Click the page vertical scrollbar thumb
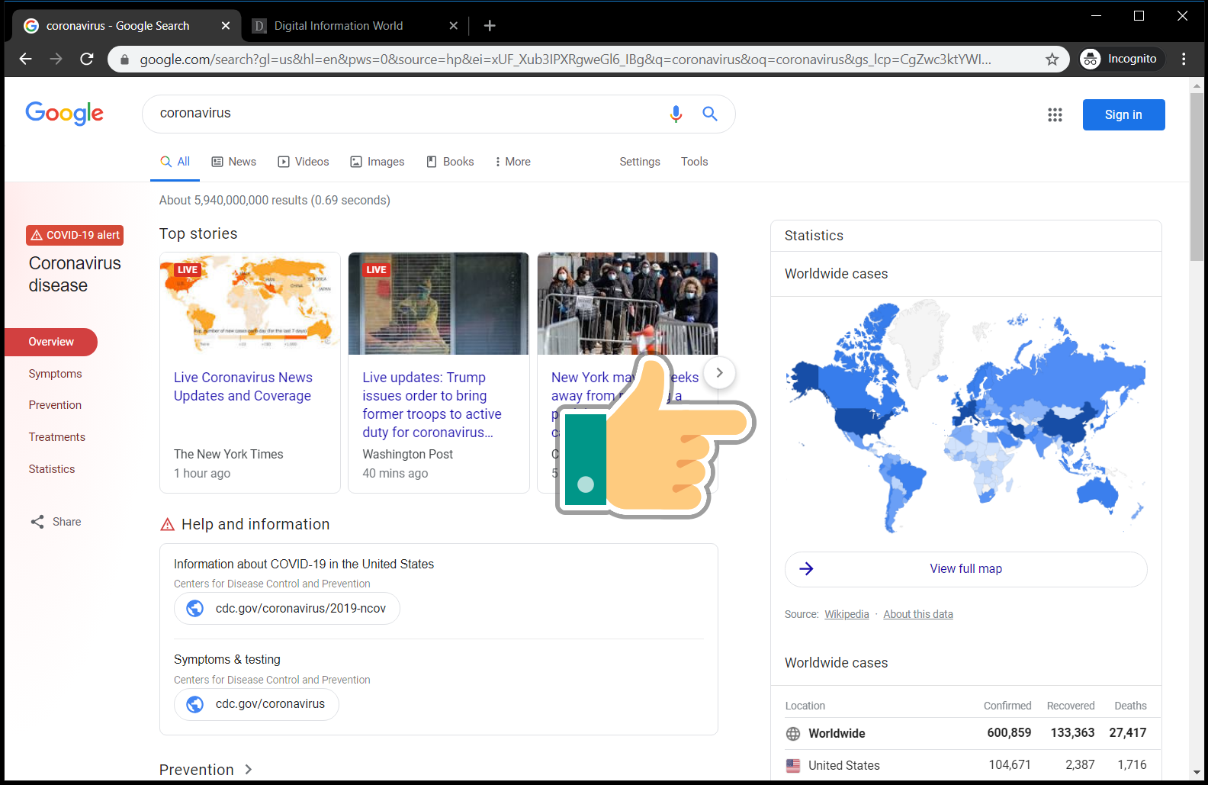This screenshot has height=785, width=1208. pyautogui.click(x=1197, y=177)
